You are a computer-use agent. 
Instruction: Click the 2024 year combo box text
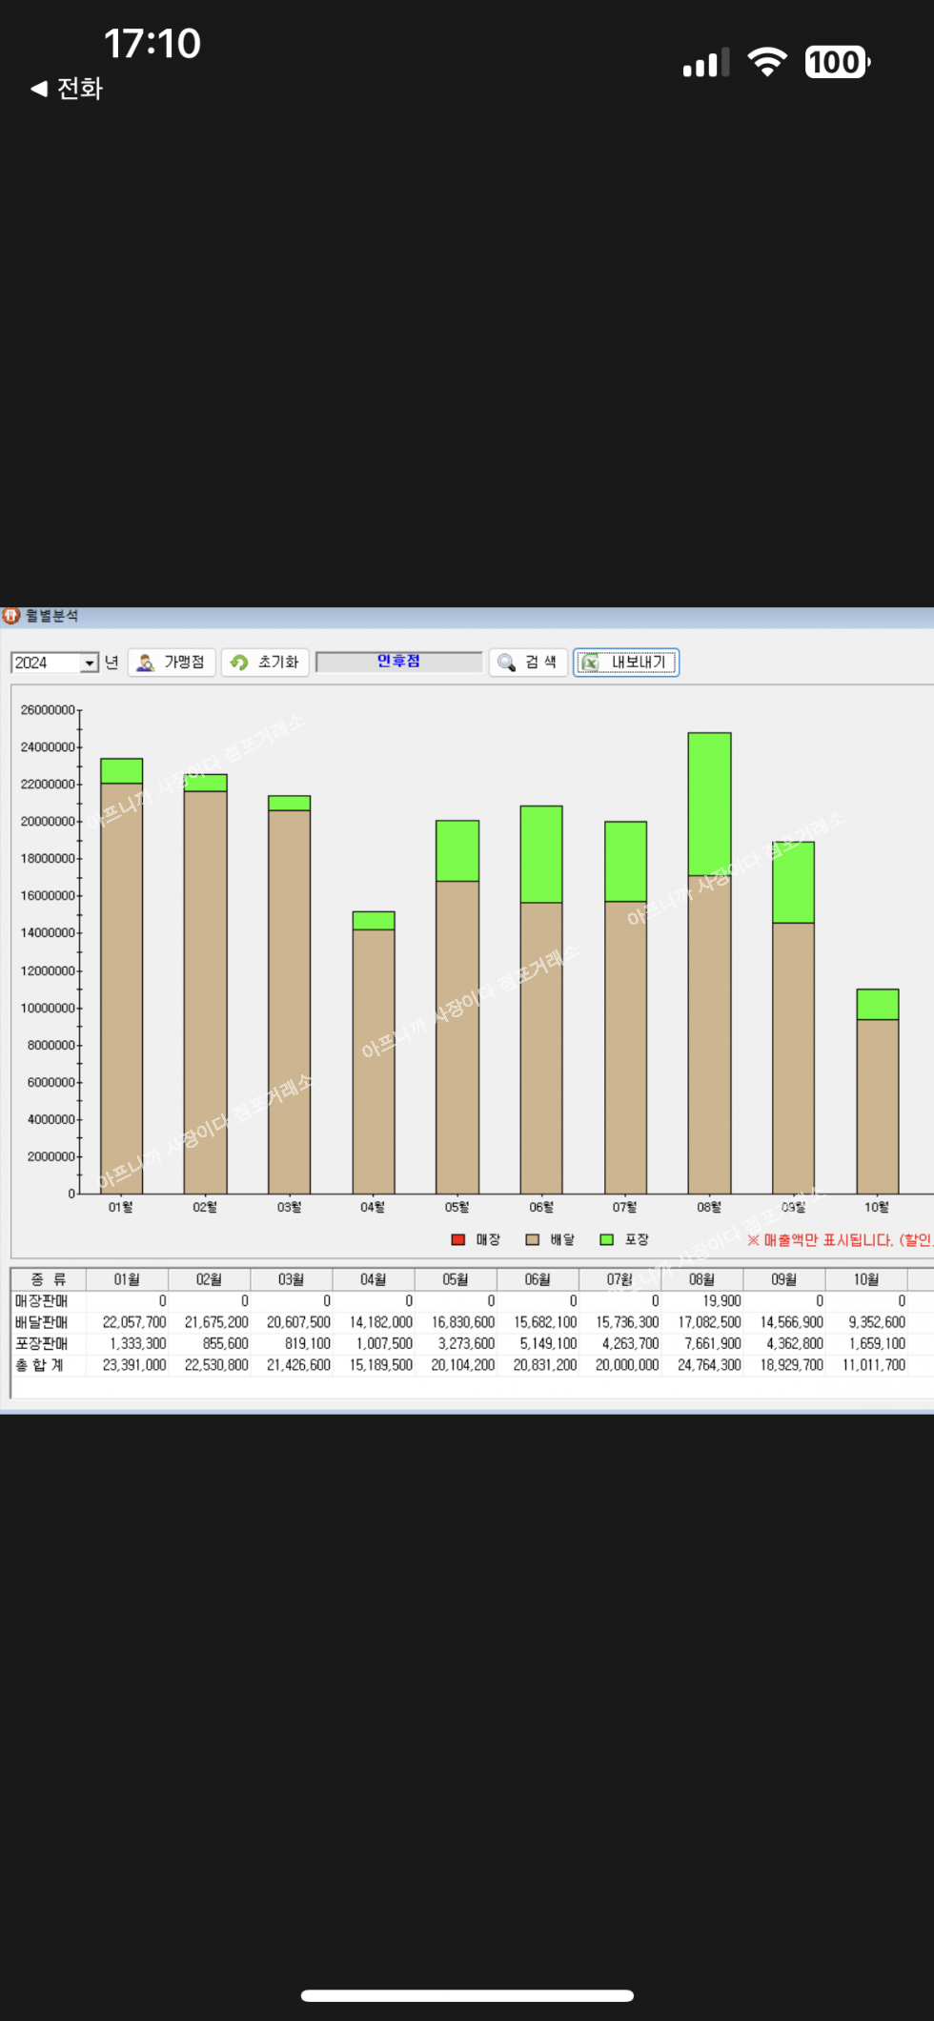point(44,663)
